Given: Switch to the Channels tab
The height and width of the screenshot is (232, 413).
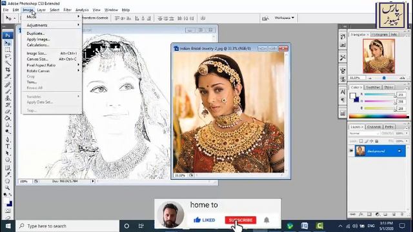Looking at the screenshot, I should tap(374, 127).
